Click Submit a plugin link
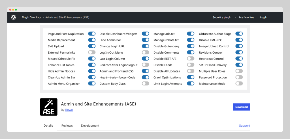The width and height of the screenshot is (290, 139). (222, 17)
